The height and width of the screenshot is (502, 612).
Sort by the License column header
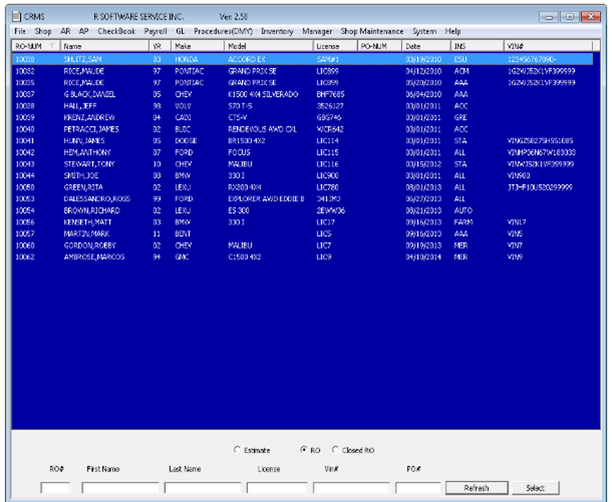(x=335, y=46)
